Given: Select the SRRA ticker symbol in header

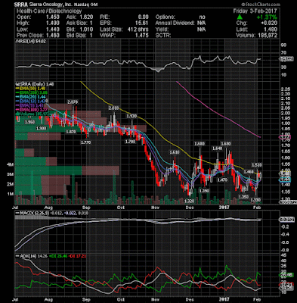Looking at the screenshot, I should pyautogui.click(x=21, y=5).
